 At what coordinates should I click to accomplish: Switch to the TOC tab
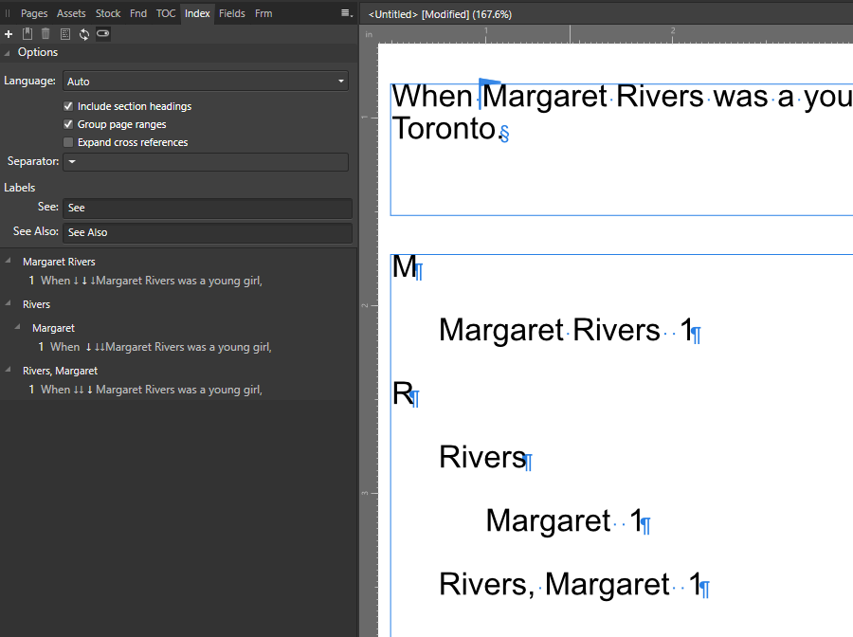pyautogui.click(x=166, y=13)
